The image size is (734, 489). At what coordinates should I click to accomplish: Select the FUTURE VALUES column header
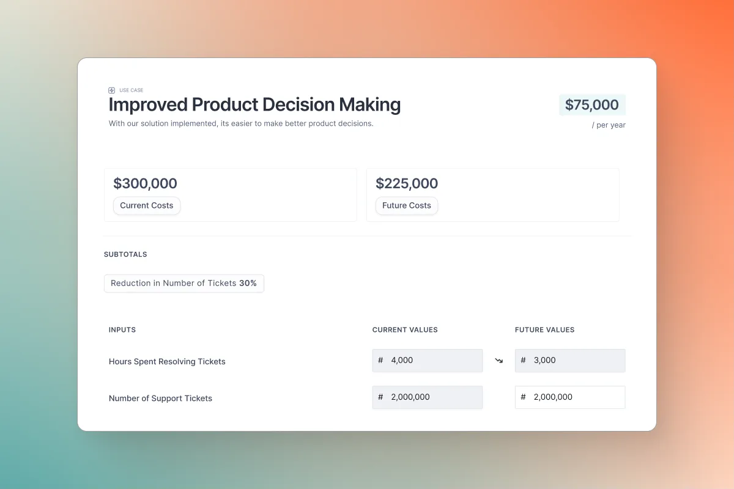coord(544,329)
